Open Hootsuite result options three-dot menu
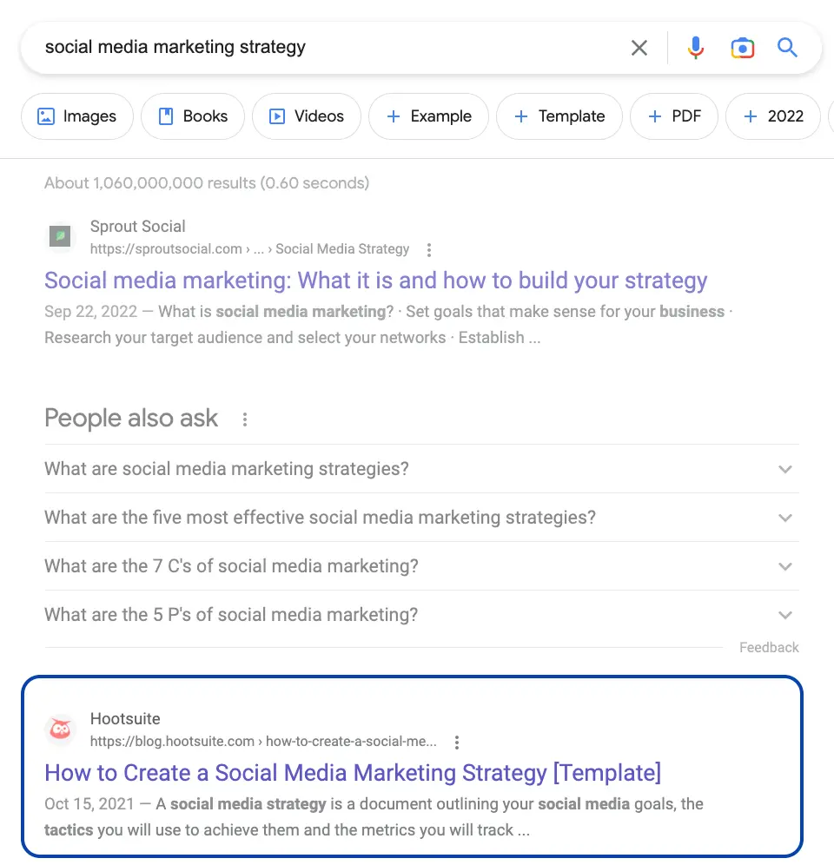Image resolution: width=834 pixels, height=865 pixels. pyautogui.click(x=456, y=743)
